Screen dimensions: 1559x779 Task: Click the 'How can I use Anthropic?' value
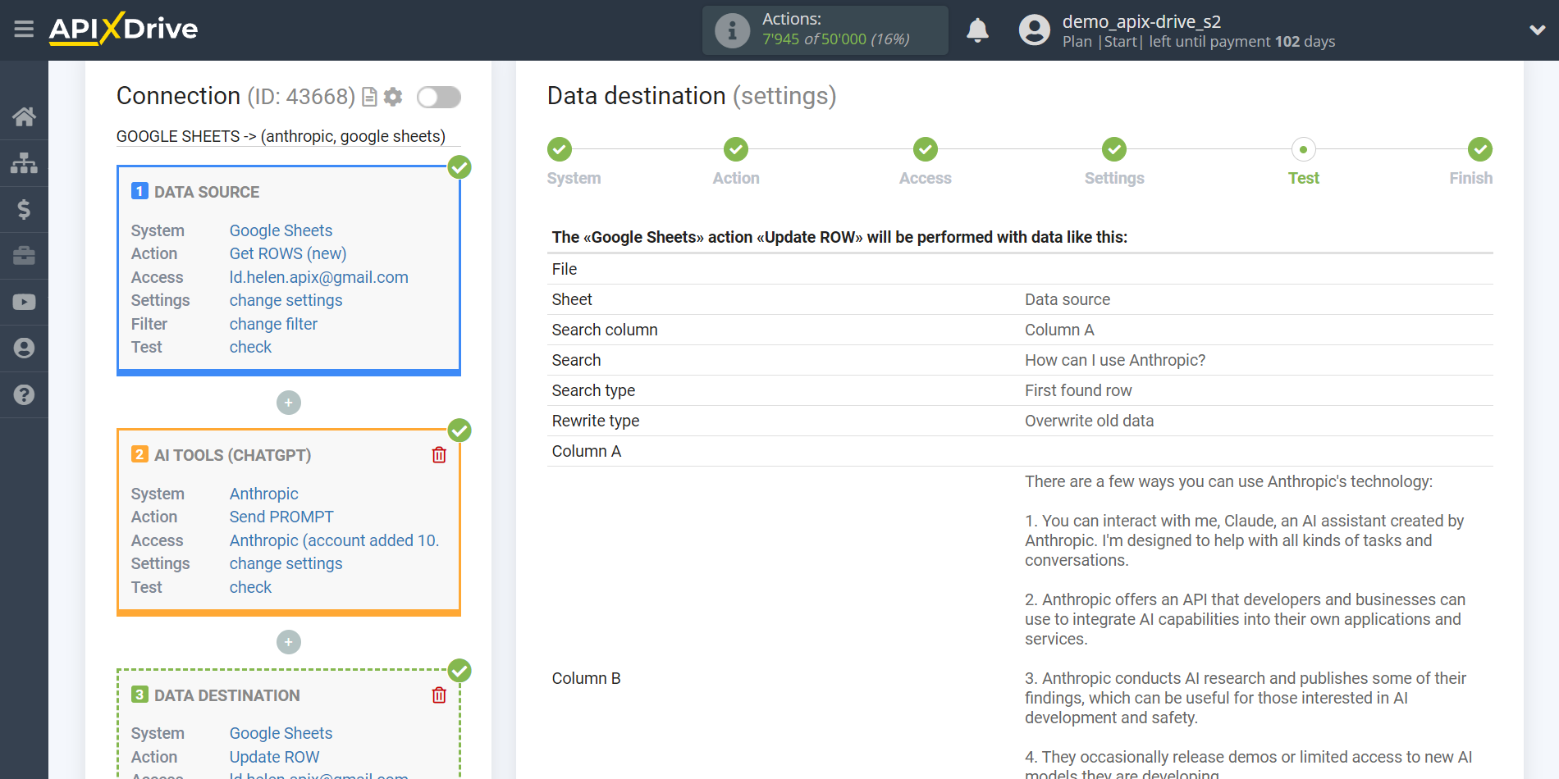point(1115,360)
